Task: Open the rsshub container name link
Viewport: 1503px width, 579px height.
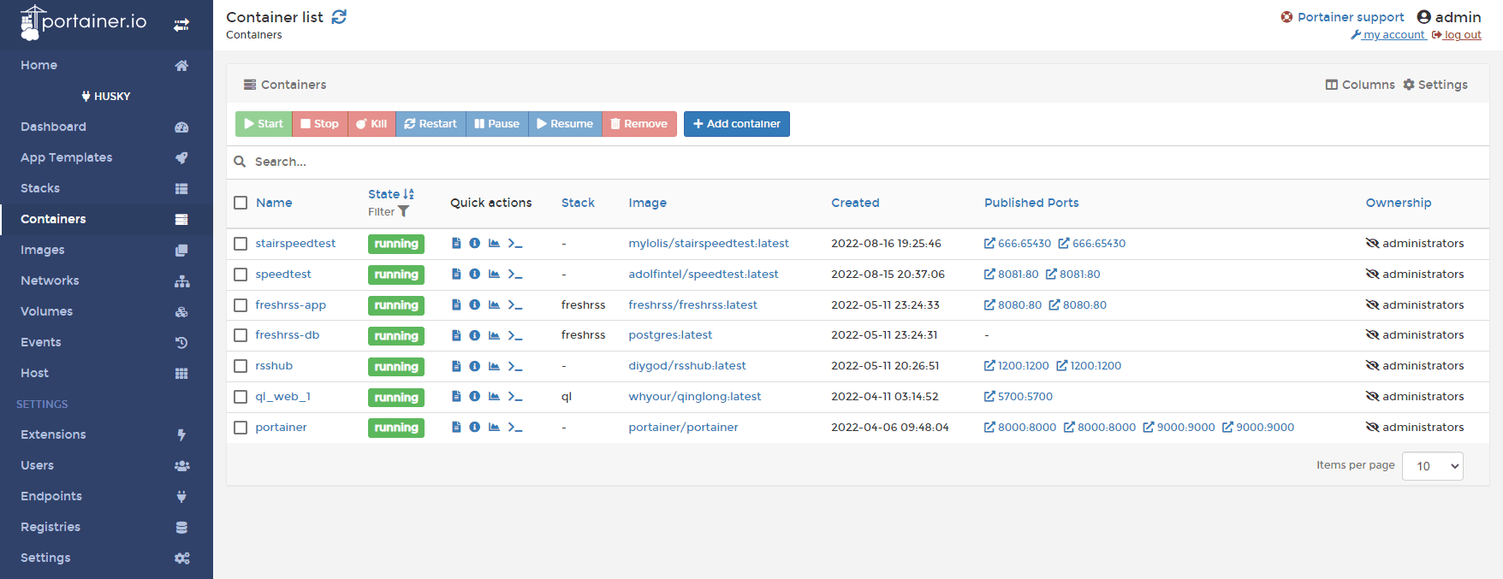Action: tap(274, 366)
